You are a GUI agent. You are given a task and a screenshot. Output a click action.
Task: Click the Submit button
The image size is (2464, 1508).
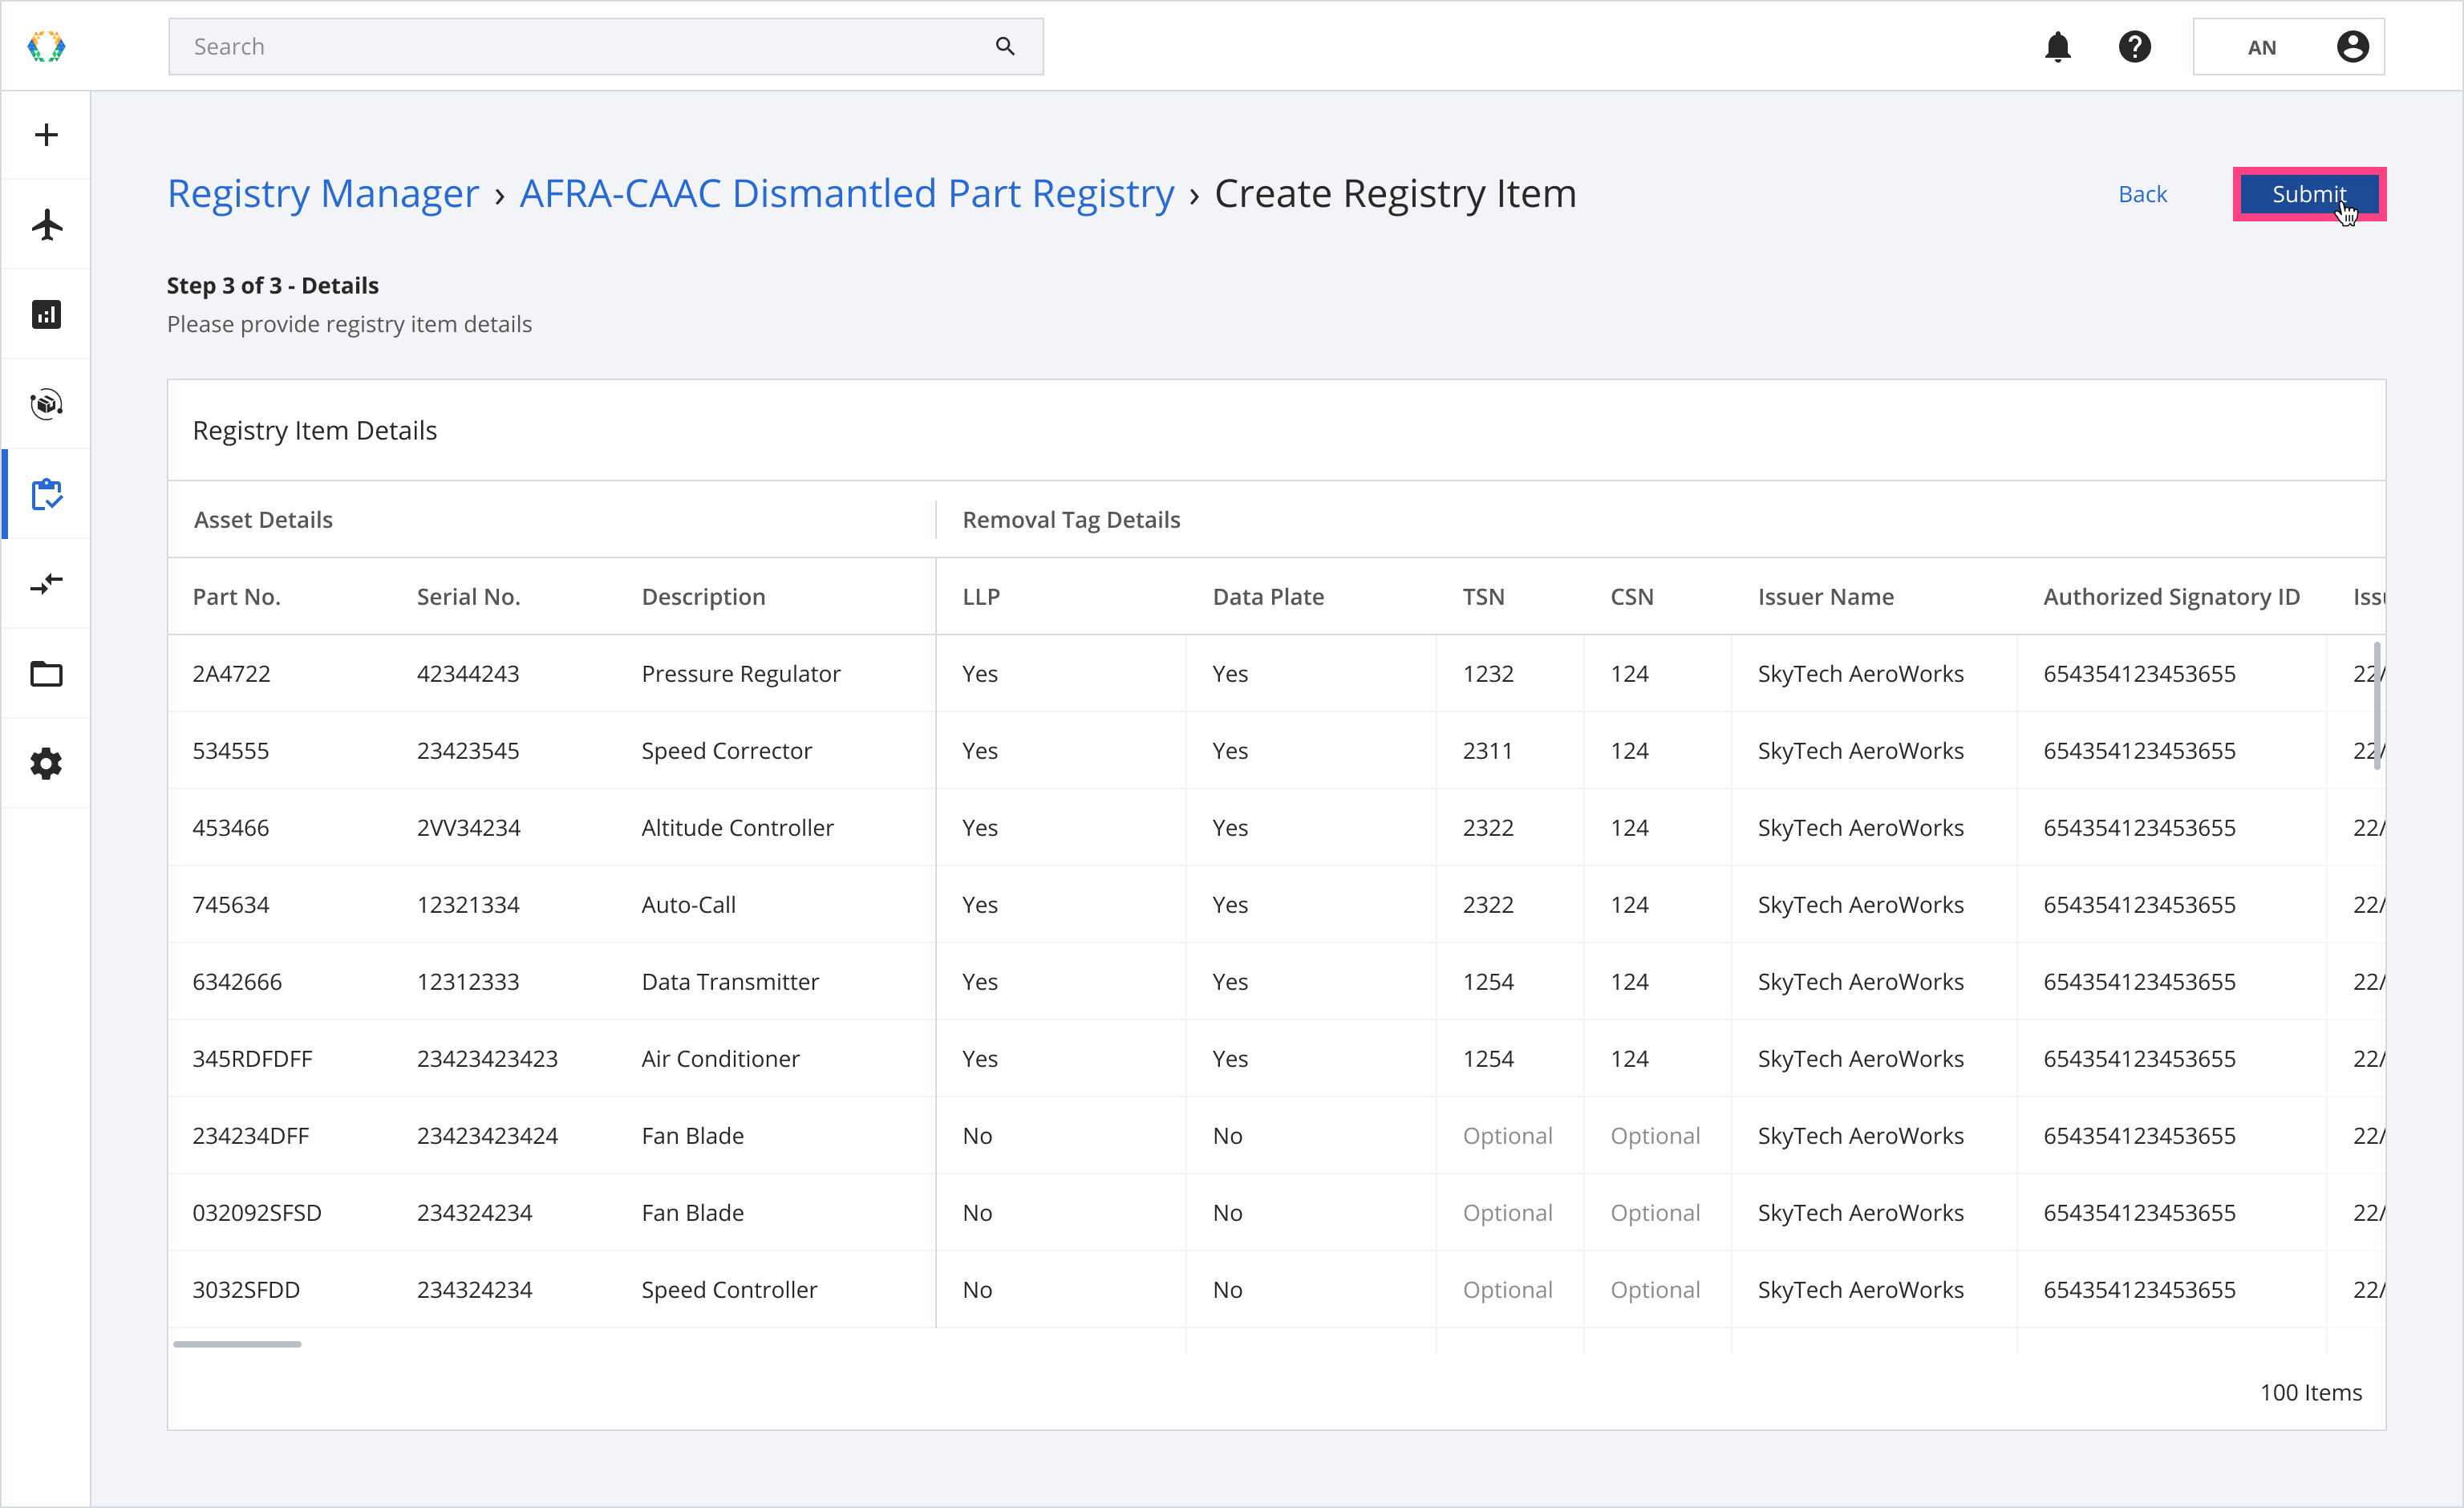(x=2308, y=194)
